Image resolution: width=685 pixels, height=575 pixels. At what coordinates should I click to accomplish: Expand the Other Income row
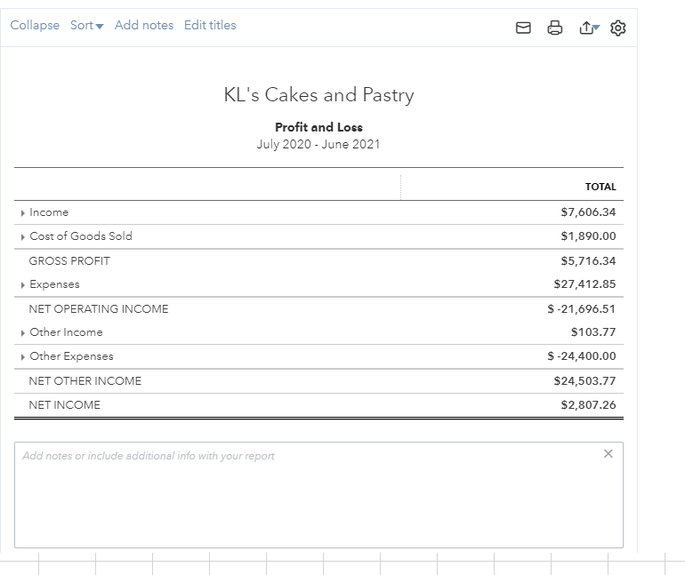pos(23,333)
